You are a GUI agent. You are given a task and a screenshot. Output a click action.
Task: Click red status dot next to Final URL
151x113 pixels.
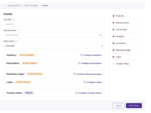click(114, 16)
